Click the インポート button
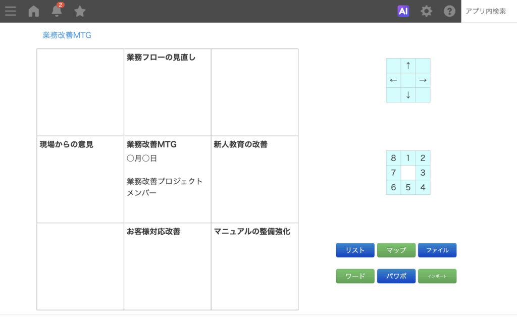The height and width of the screenshot is (317, 517). coord(437,276)
